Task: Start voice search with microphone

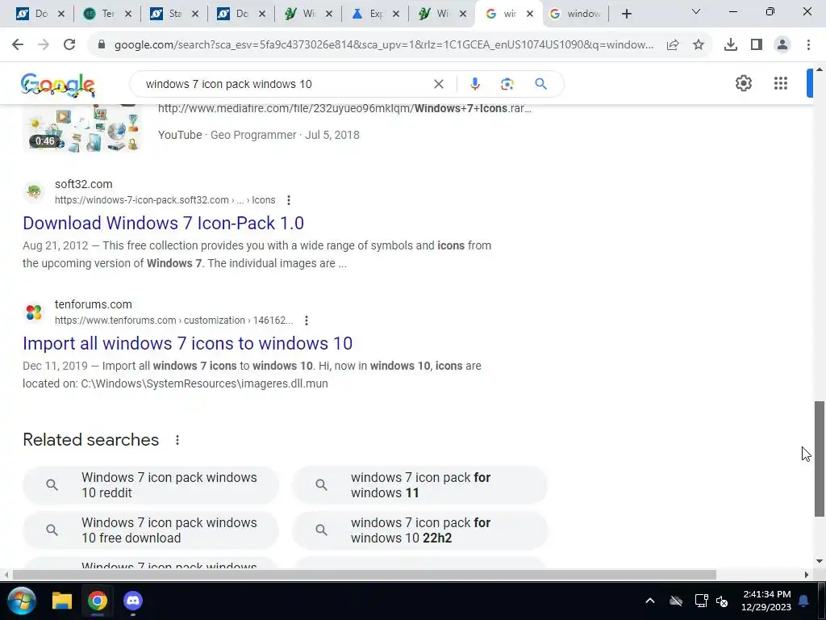Action: [474, 84]
